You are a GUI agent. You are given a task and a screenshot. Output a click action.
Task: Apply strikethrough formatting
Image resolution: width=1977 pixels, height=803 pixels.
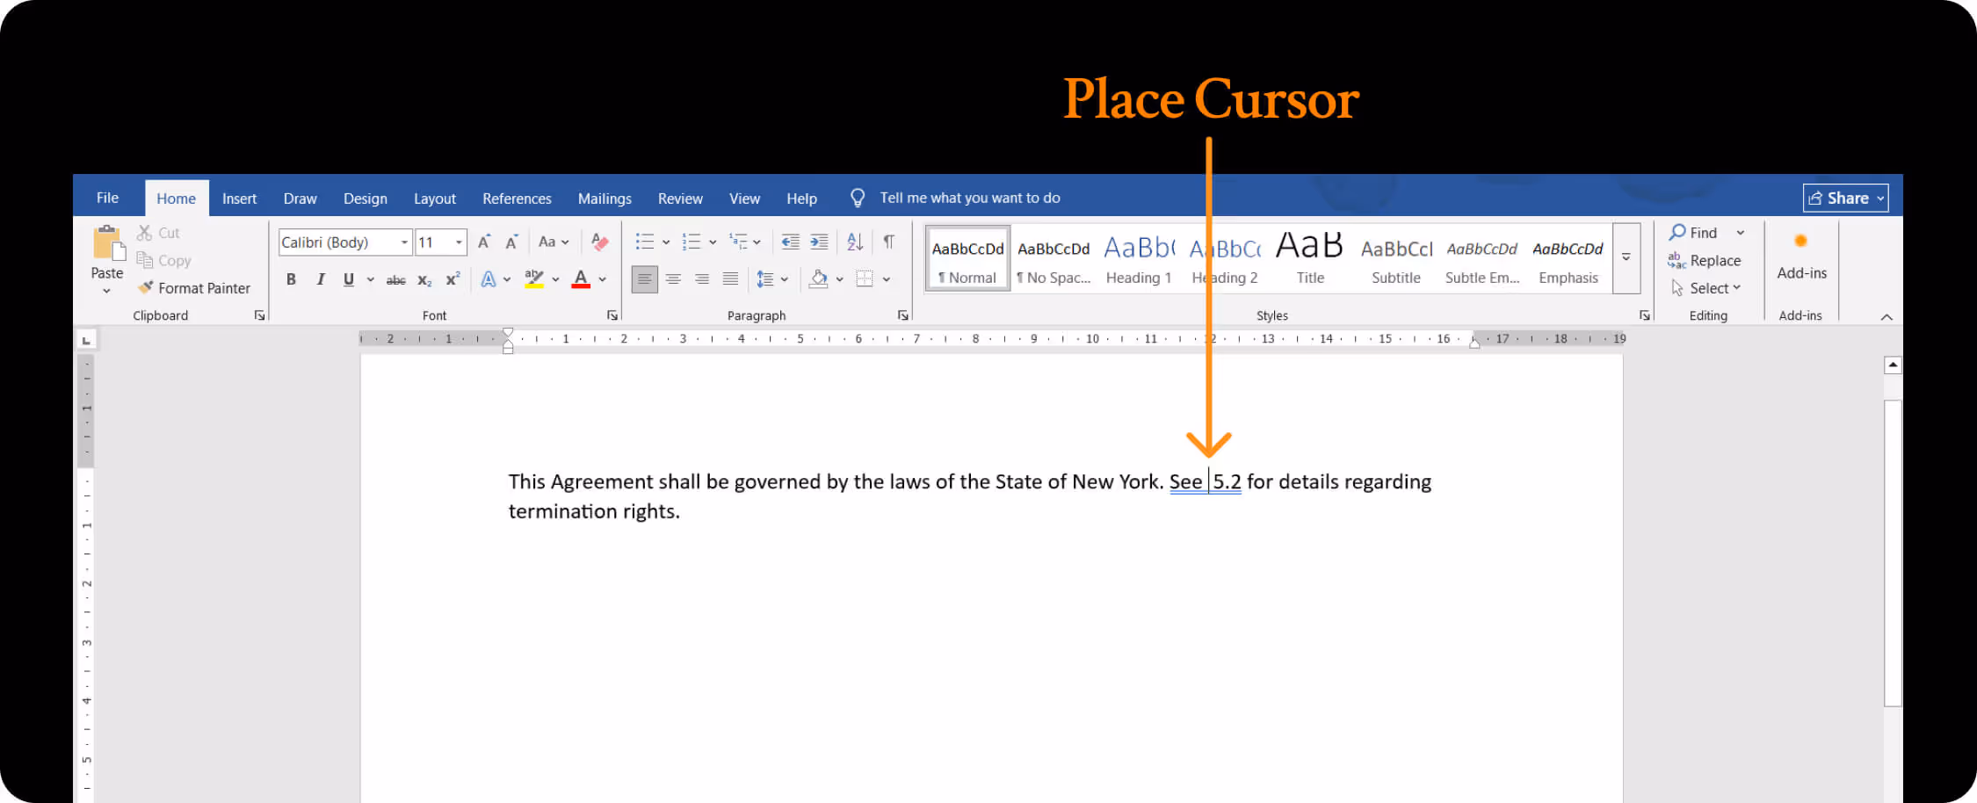click(x=396, y=280)
